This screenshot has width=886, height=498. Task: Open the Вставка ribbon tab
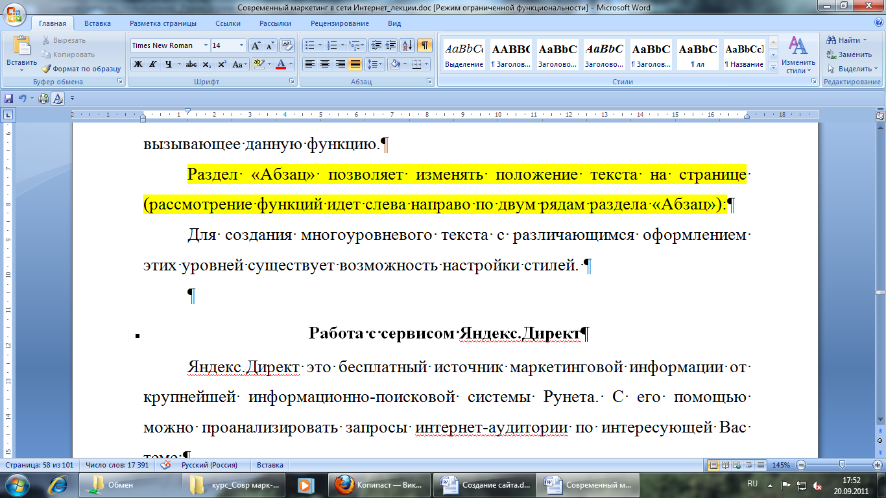[97, 23]
